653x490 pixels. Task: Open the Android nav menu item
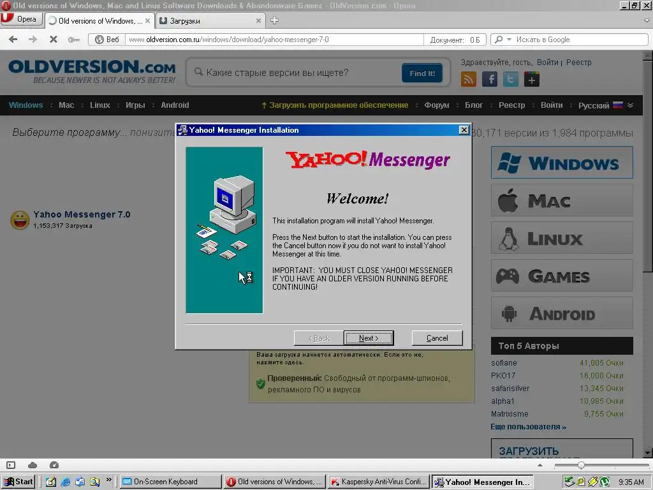point(175,105)
